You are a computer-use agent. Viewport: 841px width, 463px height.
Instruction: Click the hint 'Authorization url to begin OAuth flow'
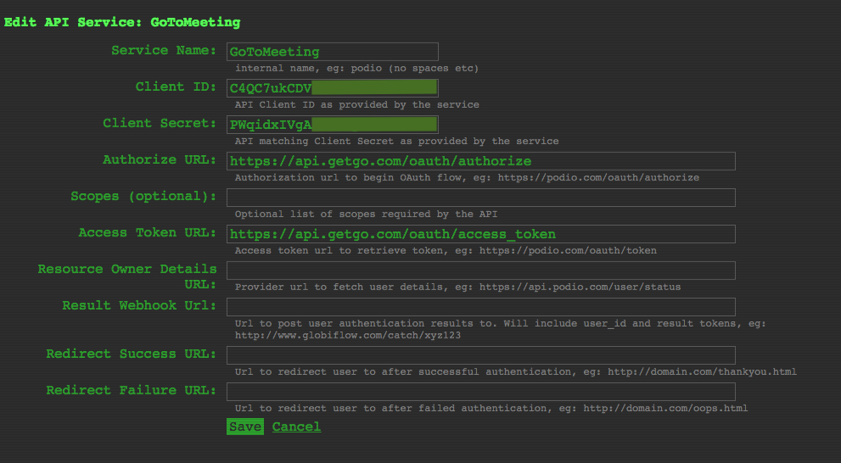[x=467, y=178]
